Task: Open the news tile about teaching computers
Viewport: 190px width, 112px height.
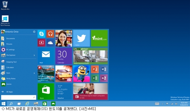Action: [91, 91]
